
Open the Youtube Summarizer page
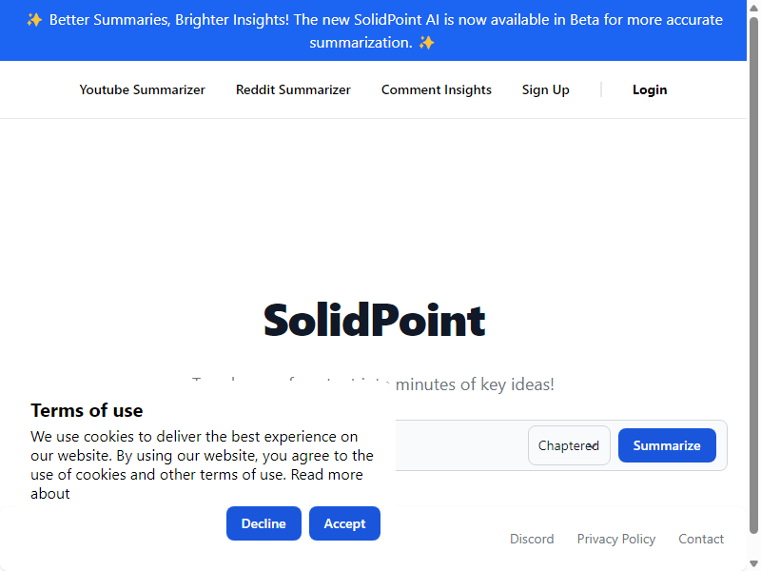[x=142, y=89]
